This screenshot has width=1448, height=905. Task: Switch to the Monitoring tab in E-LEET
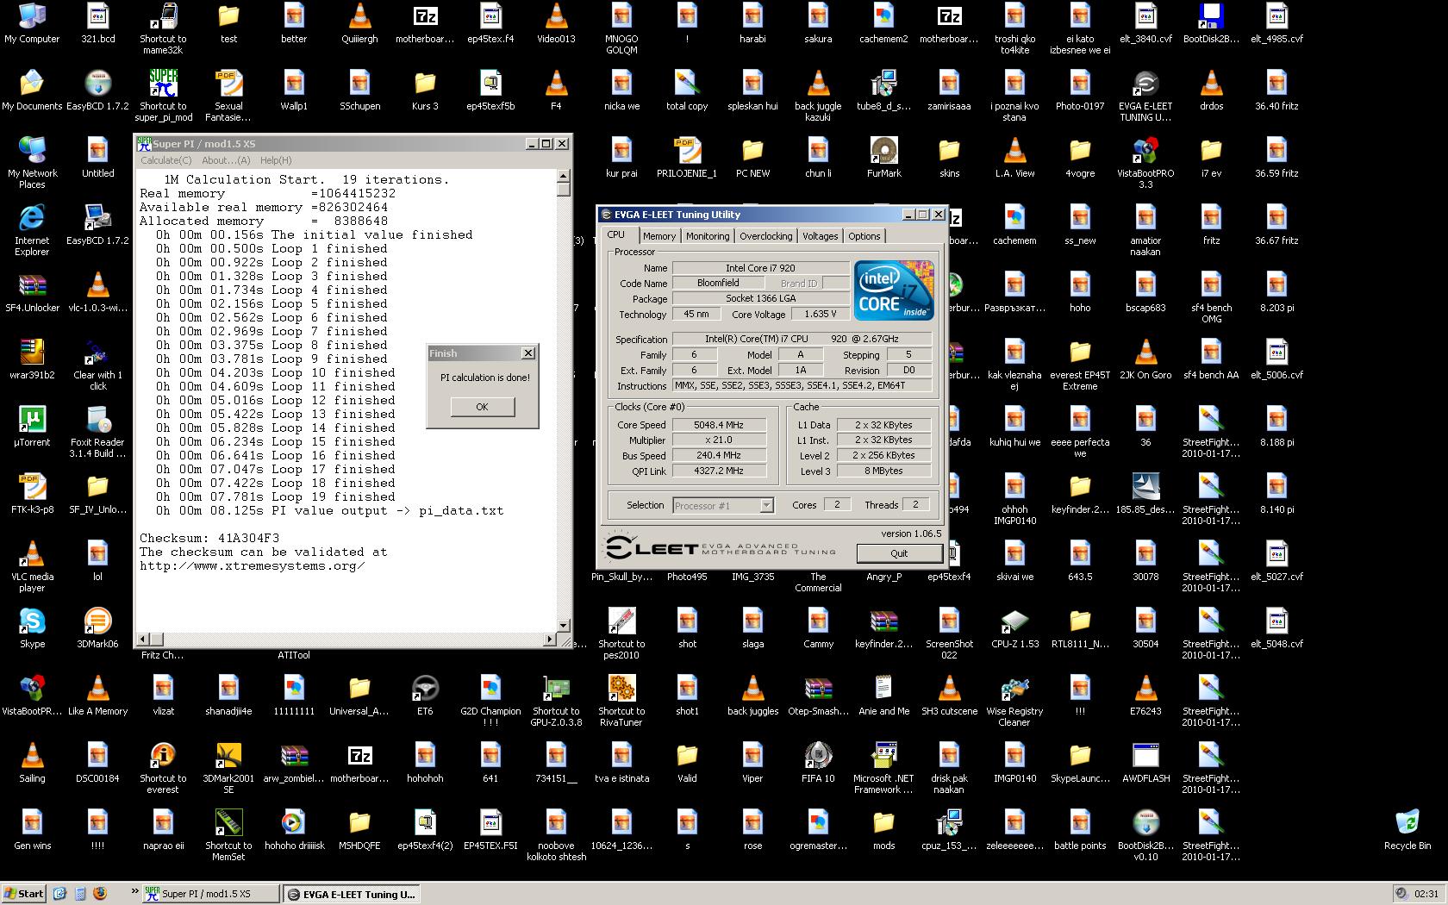click(708, 236)
